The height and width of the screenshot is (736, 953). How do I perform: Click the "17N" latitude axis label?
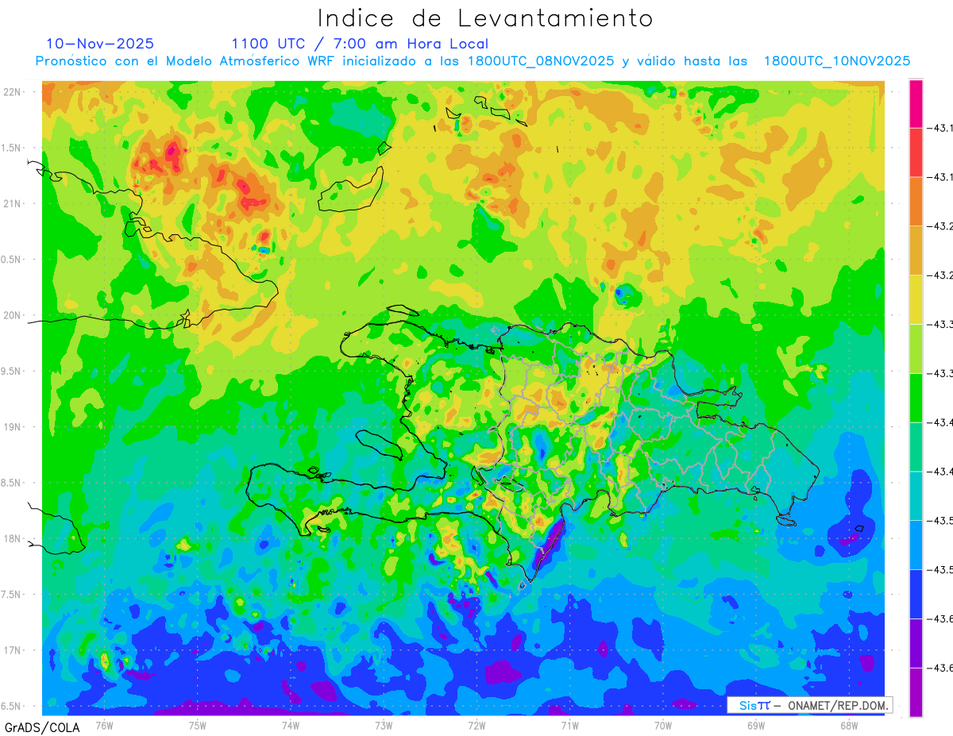(x=12, y=650)
